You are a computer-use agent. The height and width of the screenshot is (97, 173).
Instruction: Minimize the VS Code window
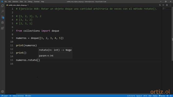pyautogui.click(x=161, y=2)
